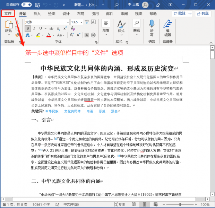Toggle Bold formatting button
The height and width of the screenshot is (208, 215).
(x=27, y=28)
